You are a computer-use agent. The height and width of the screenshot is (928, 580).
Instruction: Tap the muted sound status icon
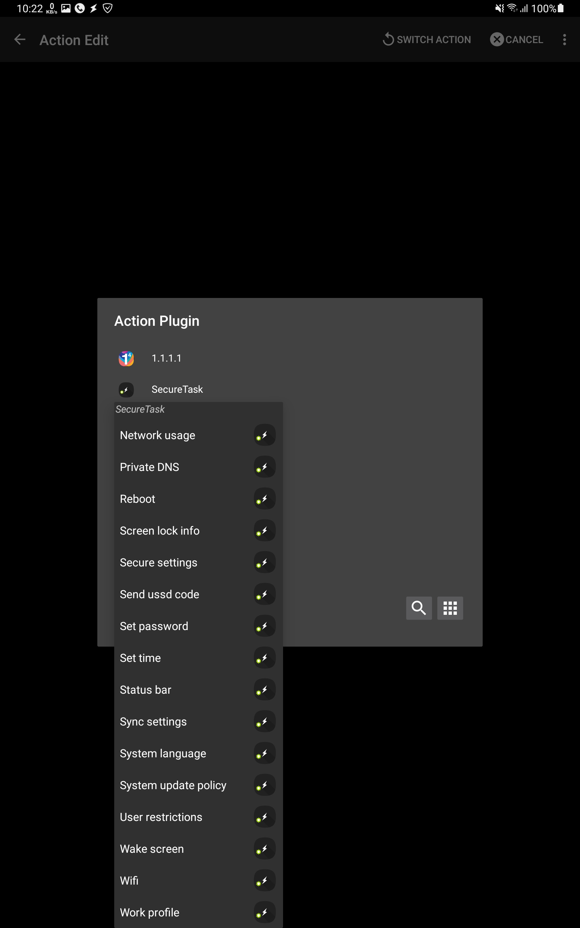(x=499, y=8)
